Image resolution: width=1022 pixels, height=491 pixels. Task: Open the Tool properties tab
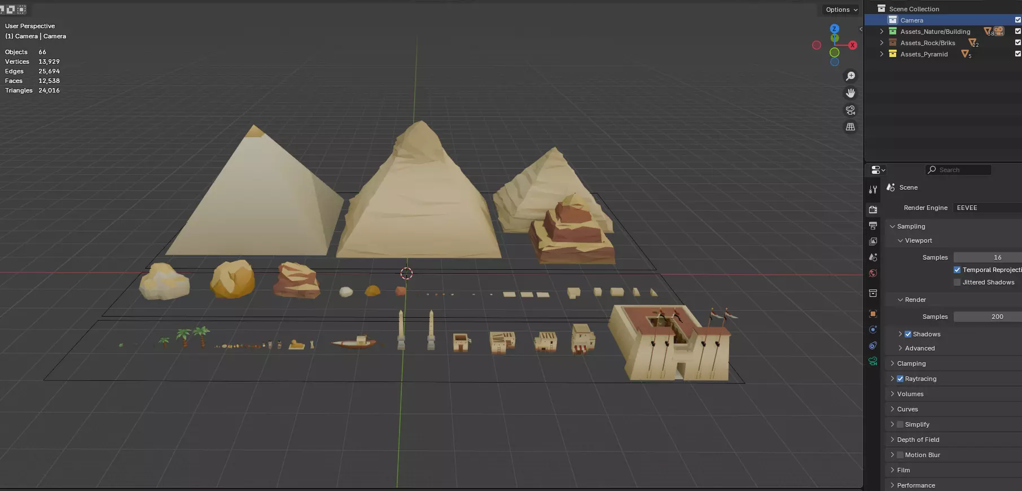pyautogui.click(x=873, y=190)
